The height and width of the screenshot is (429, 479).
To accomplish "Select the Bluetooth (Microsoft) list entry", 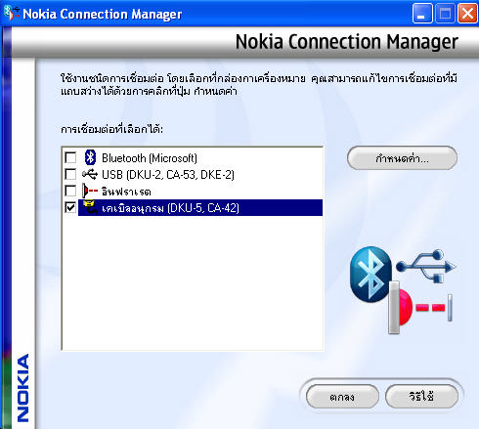I will [150, 158].
